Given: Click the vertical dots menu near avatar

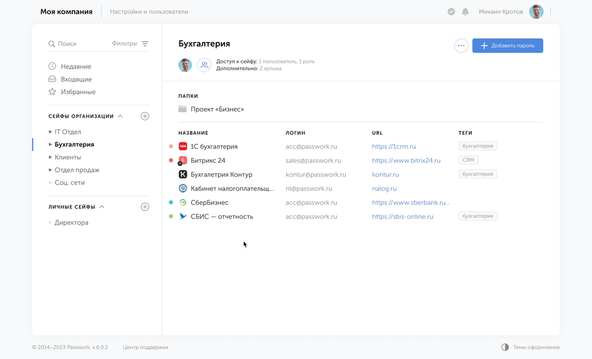Looking at the screenshot, I should (551, 12).
